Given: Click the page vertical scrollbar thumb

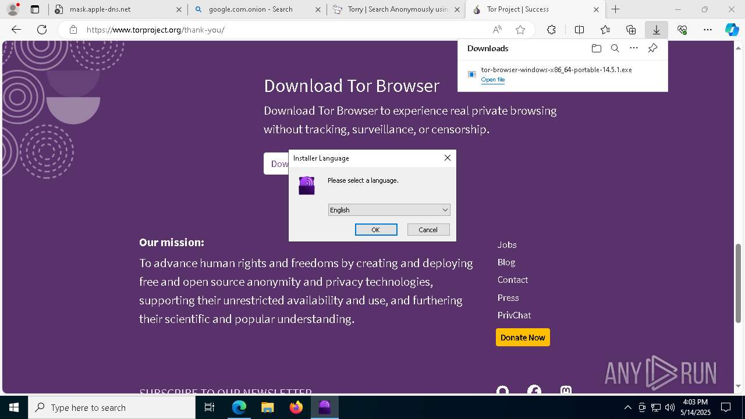Looking at the screenshot, I should (x=738, y=283).
